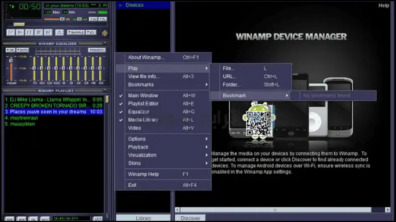Viewport: 396px width, 222px height.
Task: Expand the Bookmark entry in Play submenu
Action: click(251, 96)
